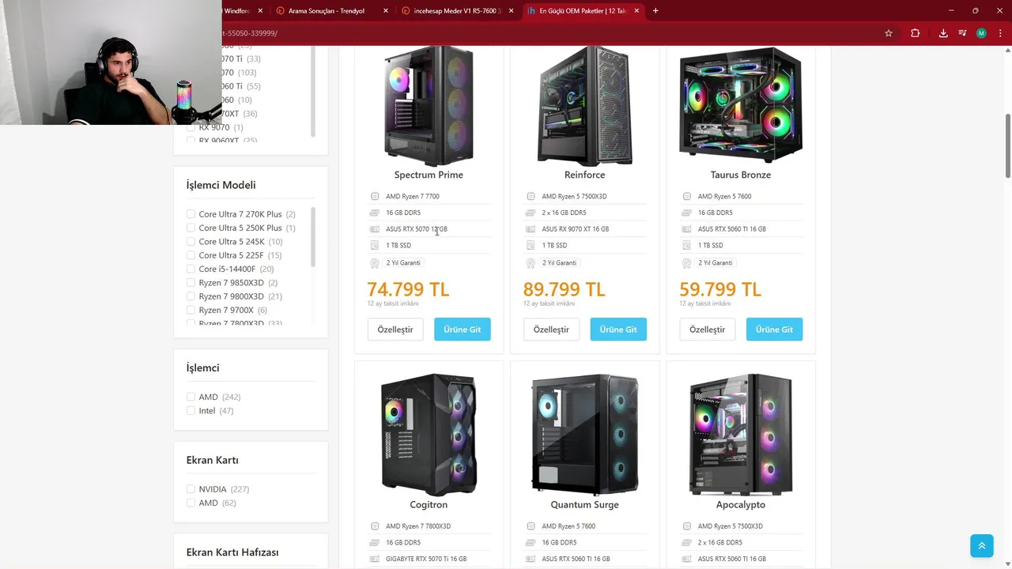Check the AMD processor filter checkbox

point(191,397)
